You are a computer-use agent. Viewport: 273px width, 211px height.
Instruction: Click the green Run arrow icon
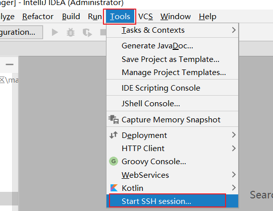tap(55, 33)
